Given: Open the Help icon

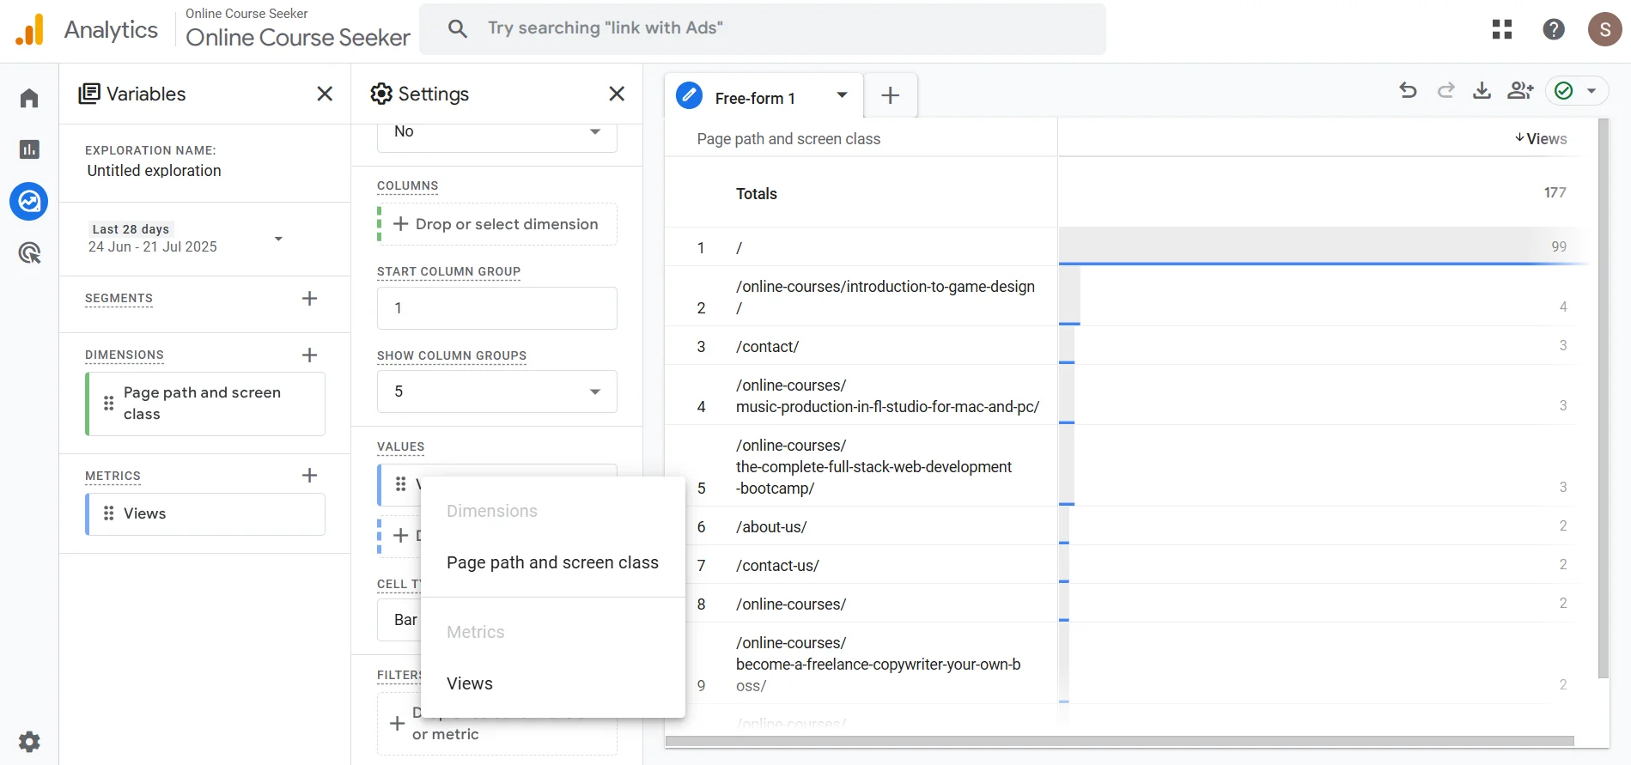Looking at the screenshot, I should click(x=1553, y=29).
